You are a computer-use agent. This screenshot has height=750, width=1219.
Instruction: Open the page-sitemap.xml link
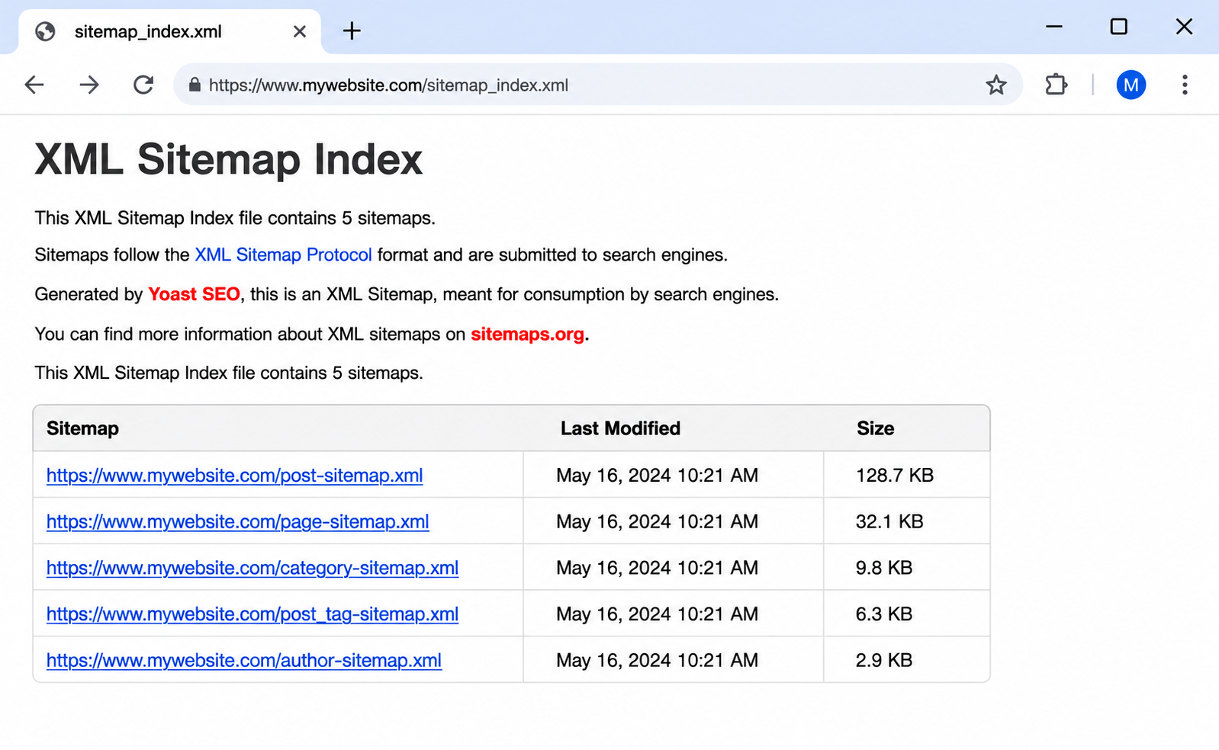(x=237, y=522)
